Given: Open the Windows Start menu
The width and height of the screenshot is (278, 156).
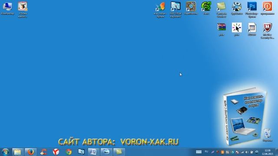Looking at the screenshot, I should coord(5,152).
